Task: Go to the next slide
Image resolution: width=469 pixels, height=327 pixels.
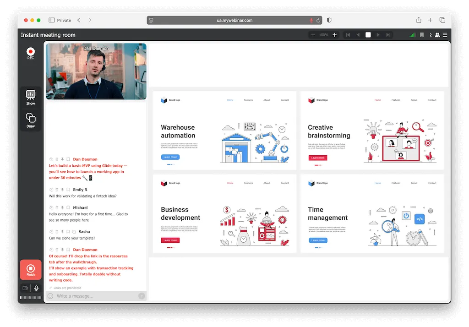Action: pos(378,35)
